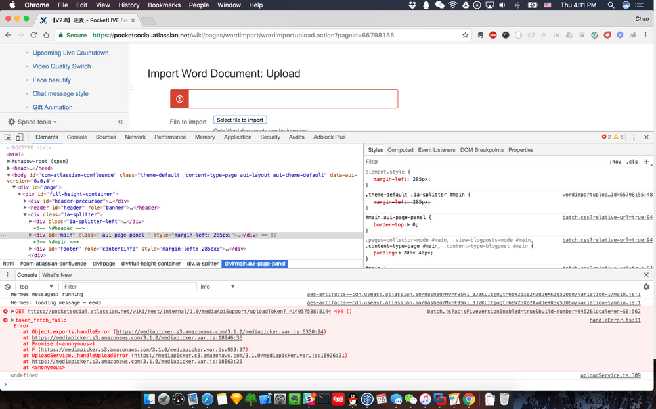Open the Application tab in DevTools
This screenshot has width=656, height=409.
pos(237,137)
